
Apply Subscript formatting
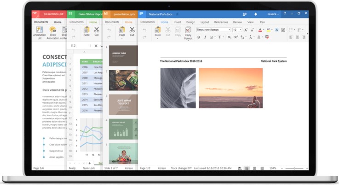click(229, 37)
